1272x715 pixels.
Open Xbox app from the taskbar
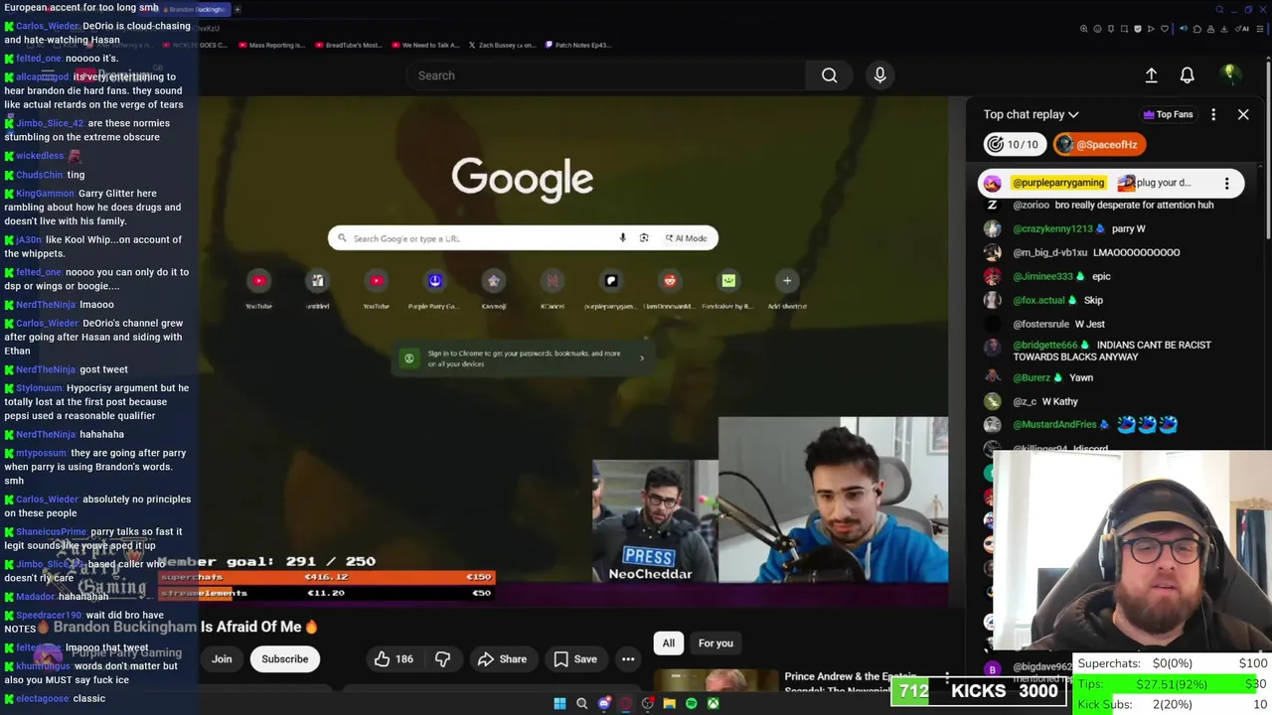pos(714,704)
